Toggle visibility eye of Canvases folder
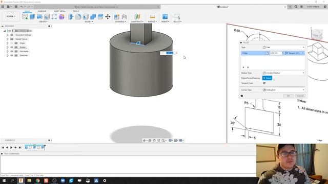This screenshot has width=328, height=184. click(12, 51)
